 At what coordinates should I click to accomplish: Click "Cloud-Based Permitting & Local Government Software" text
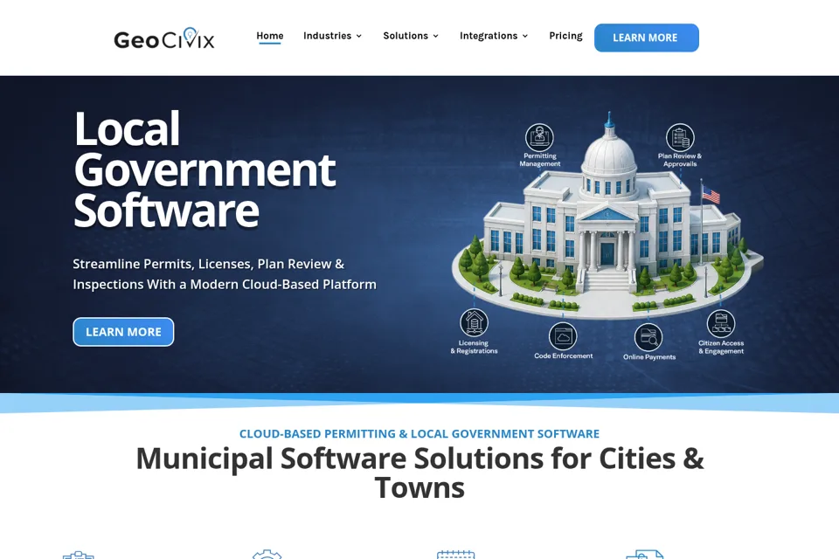point(419,433)
